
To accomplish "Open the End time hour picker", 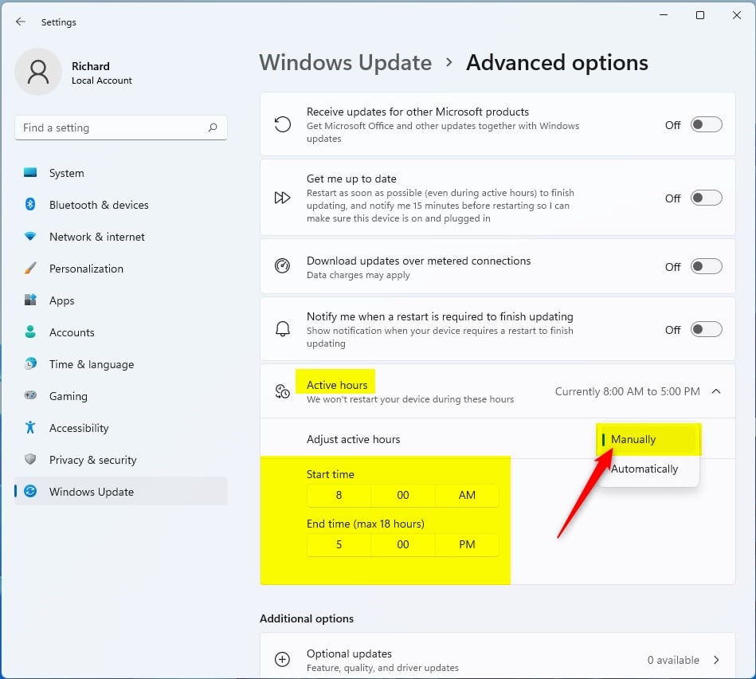I will click(339, 544).
